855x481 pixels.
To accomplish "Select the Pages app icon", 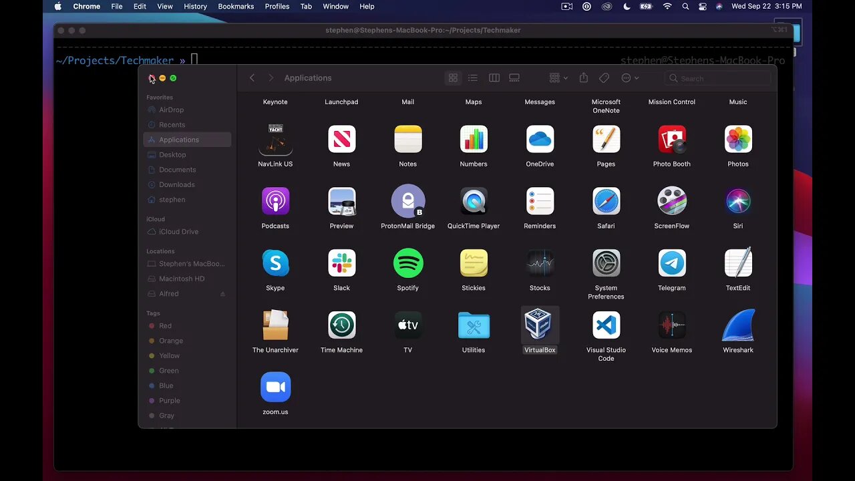I will coord(606,139).
